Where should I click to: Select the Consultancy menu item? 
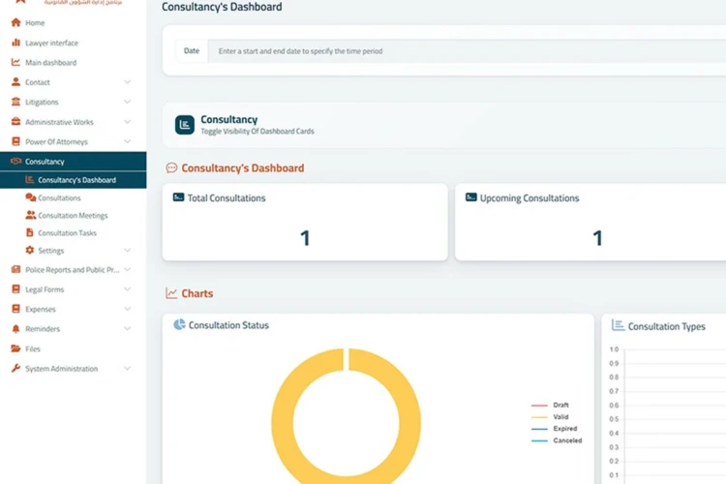point(74,162)
